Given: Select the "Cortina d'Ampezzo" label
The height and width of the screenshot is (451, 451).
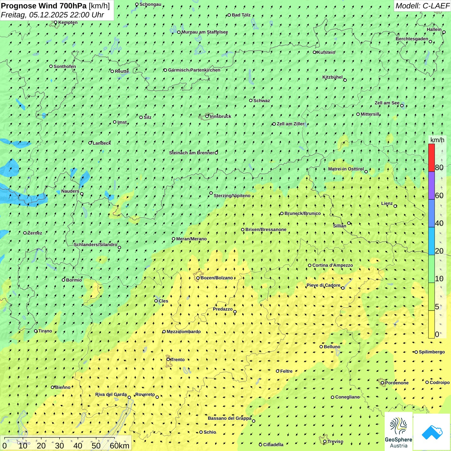Looking at the screenshot, I should tap(333, 265).
